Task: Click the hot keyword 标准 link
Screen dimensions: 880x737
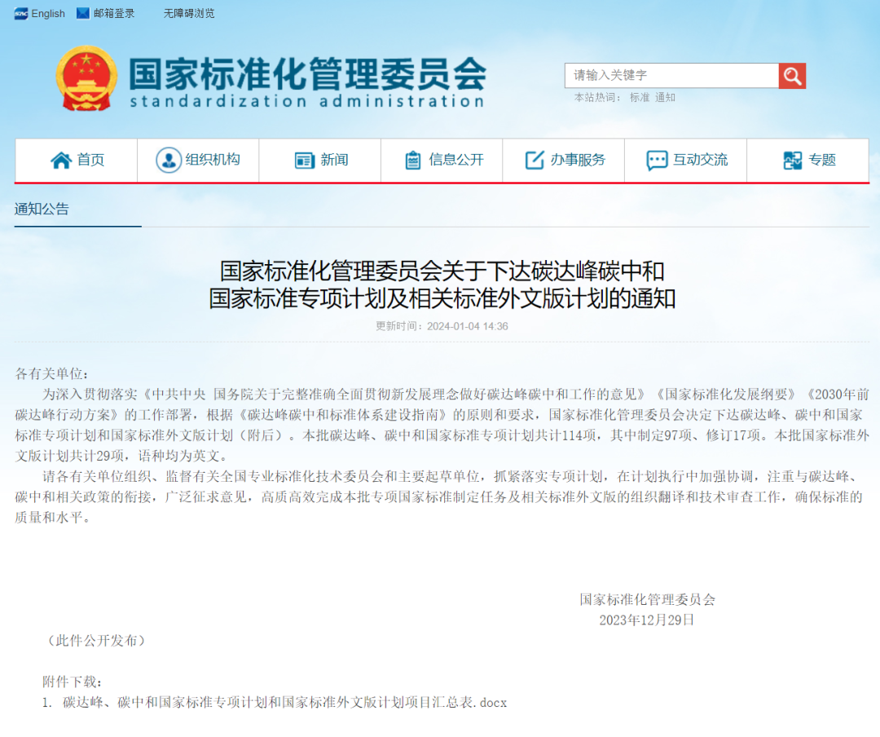Action: click(x=639, y=96)
